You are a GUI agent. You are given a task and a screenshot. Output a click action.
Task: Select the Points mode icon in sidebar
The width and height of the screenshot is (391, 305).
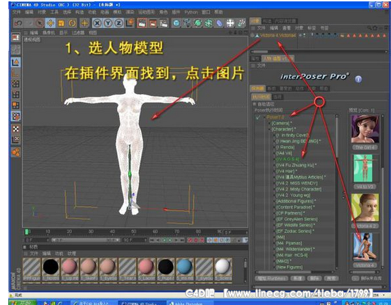(16, 84)
